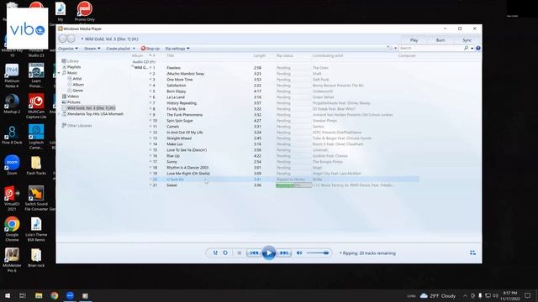This screenshot has height=302, width=538.
Task: Open Flash Tracks folder on desktop
Action: click(36, 165)
